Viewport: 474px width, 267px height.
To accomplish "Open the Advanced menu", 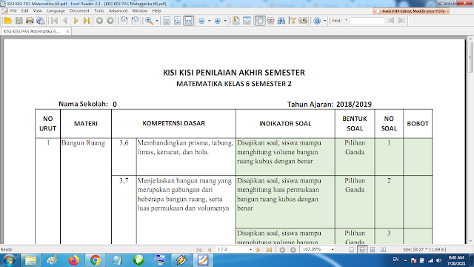I will (118, 11).
